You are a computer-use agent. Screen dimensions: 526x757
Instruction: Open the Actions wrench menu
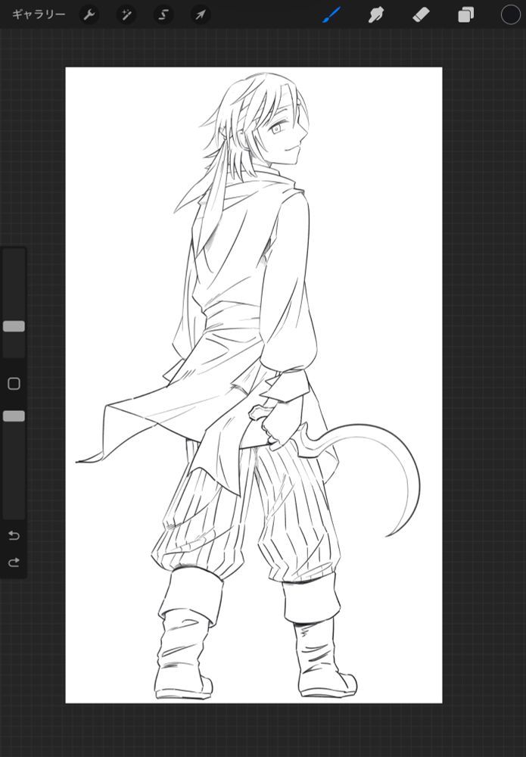click(x=89, y=15)
